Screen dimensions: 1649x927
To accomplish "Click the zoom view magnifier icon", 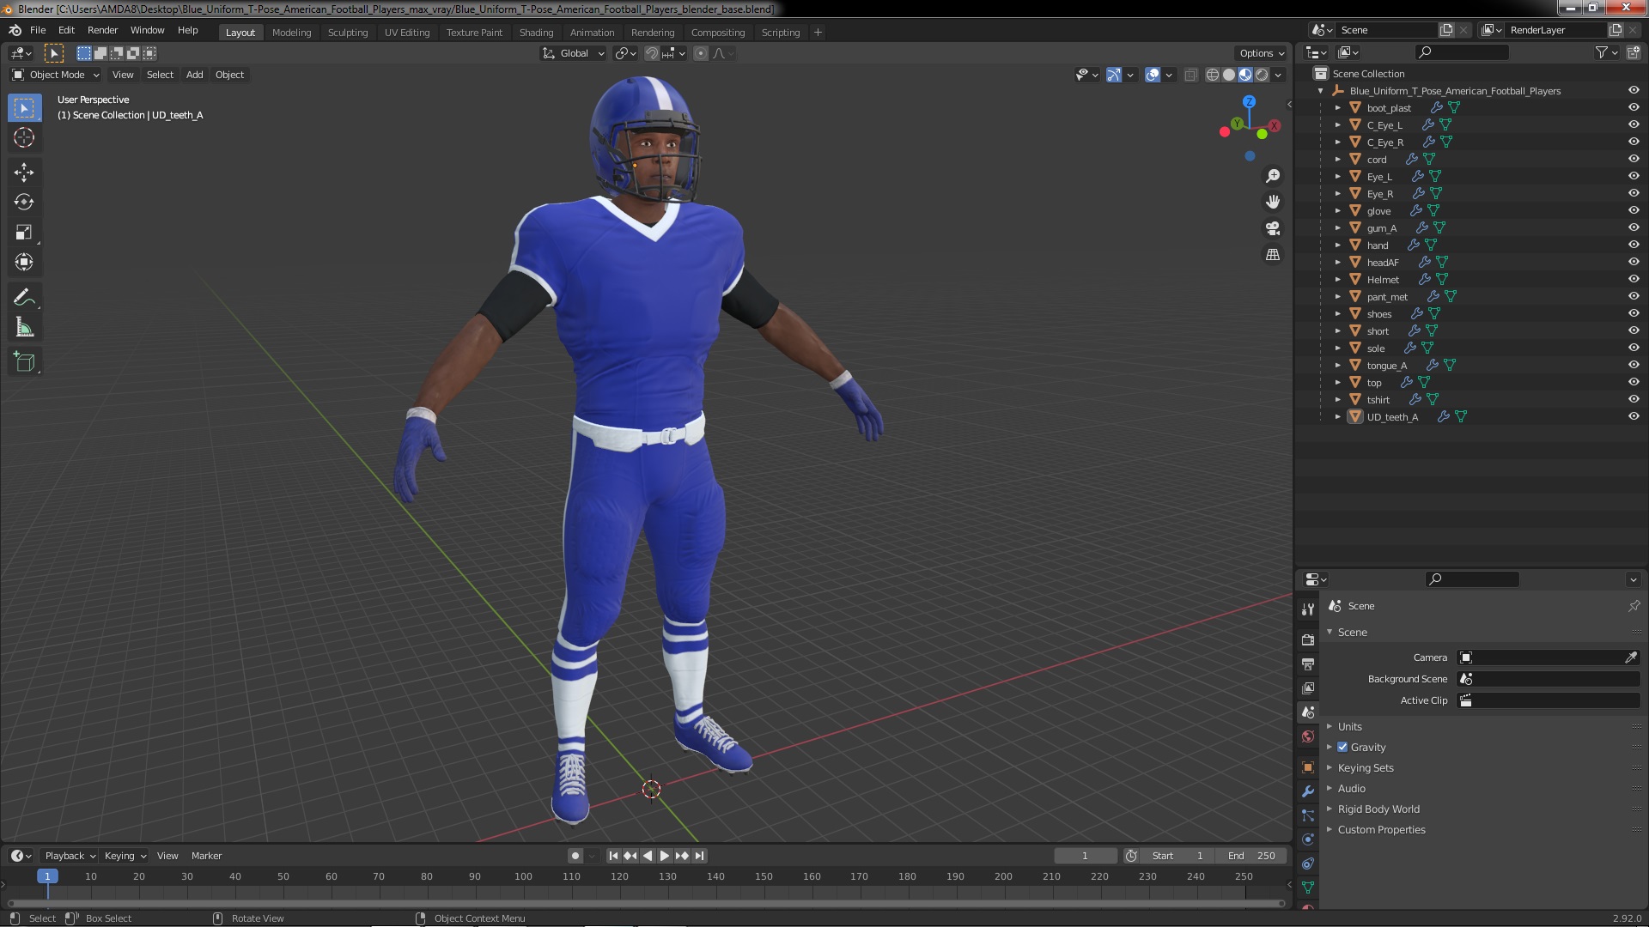I will [1273, 176].
